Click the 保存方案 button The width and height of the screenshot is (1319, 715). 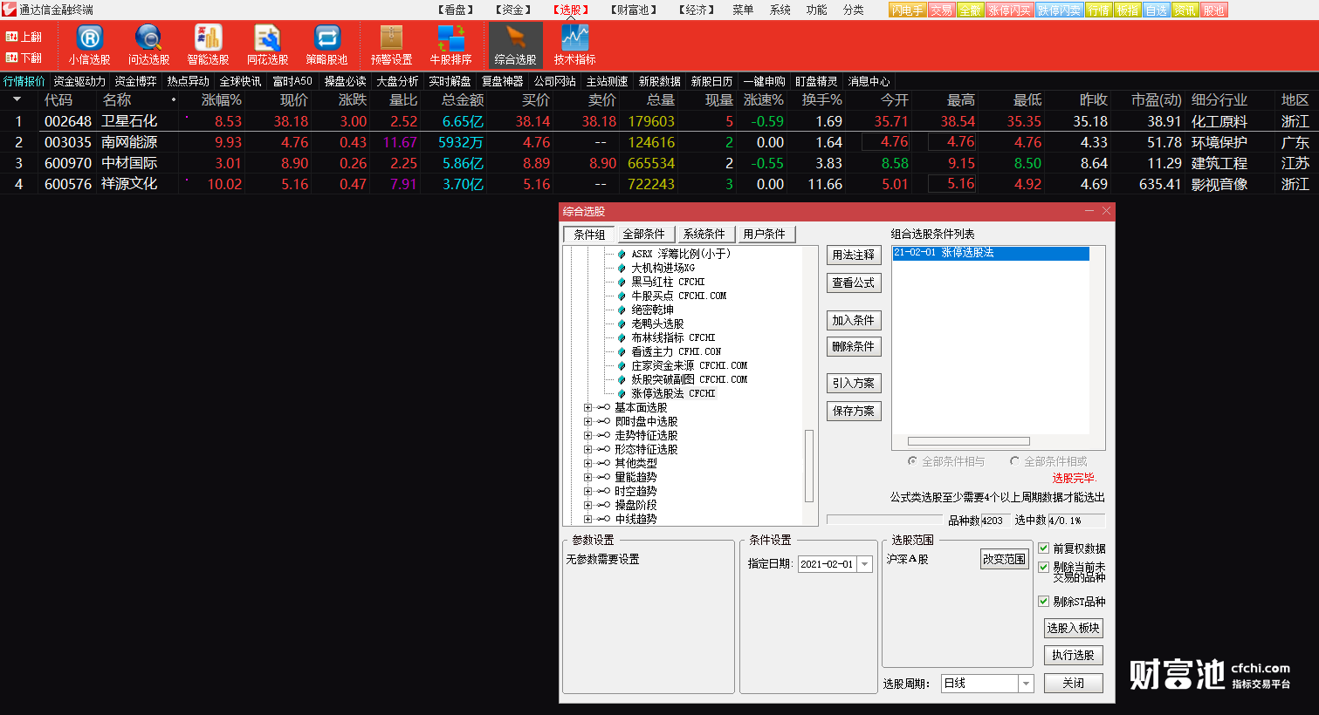854,411
